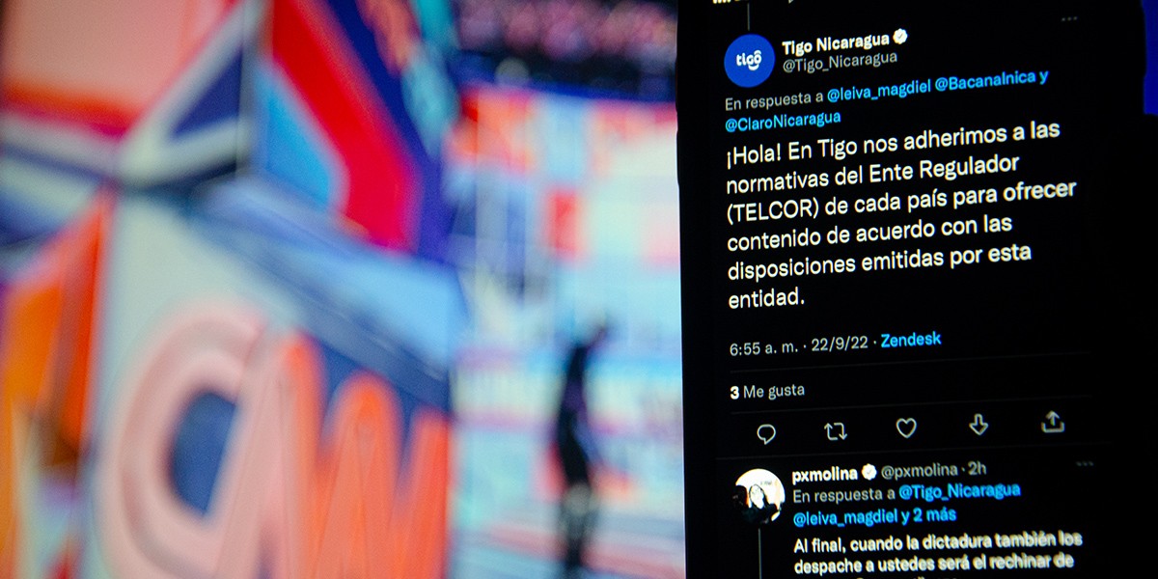Click the reply speech bubble icon

coord(766,433)
